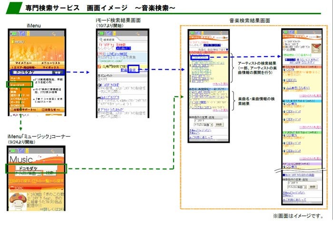Click the ドコモダケ text field on Music corner

pos(36,168)
